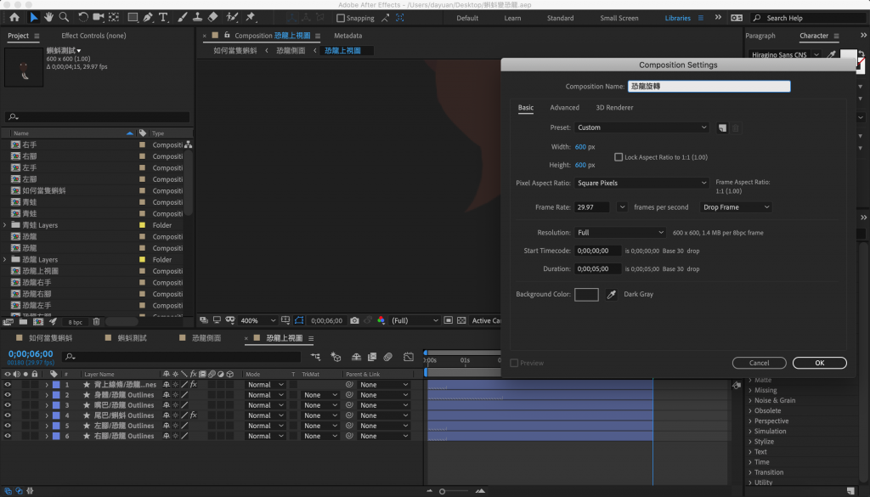This screenshot has width=870, height=497.
Task: Select the Rectangle shape tool
Action: pyautogui.click(x=133, y=17)
